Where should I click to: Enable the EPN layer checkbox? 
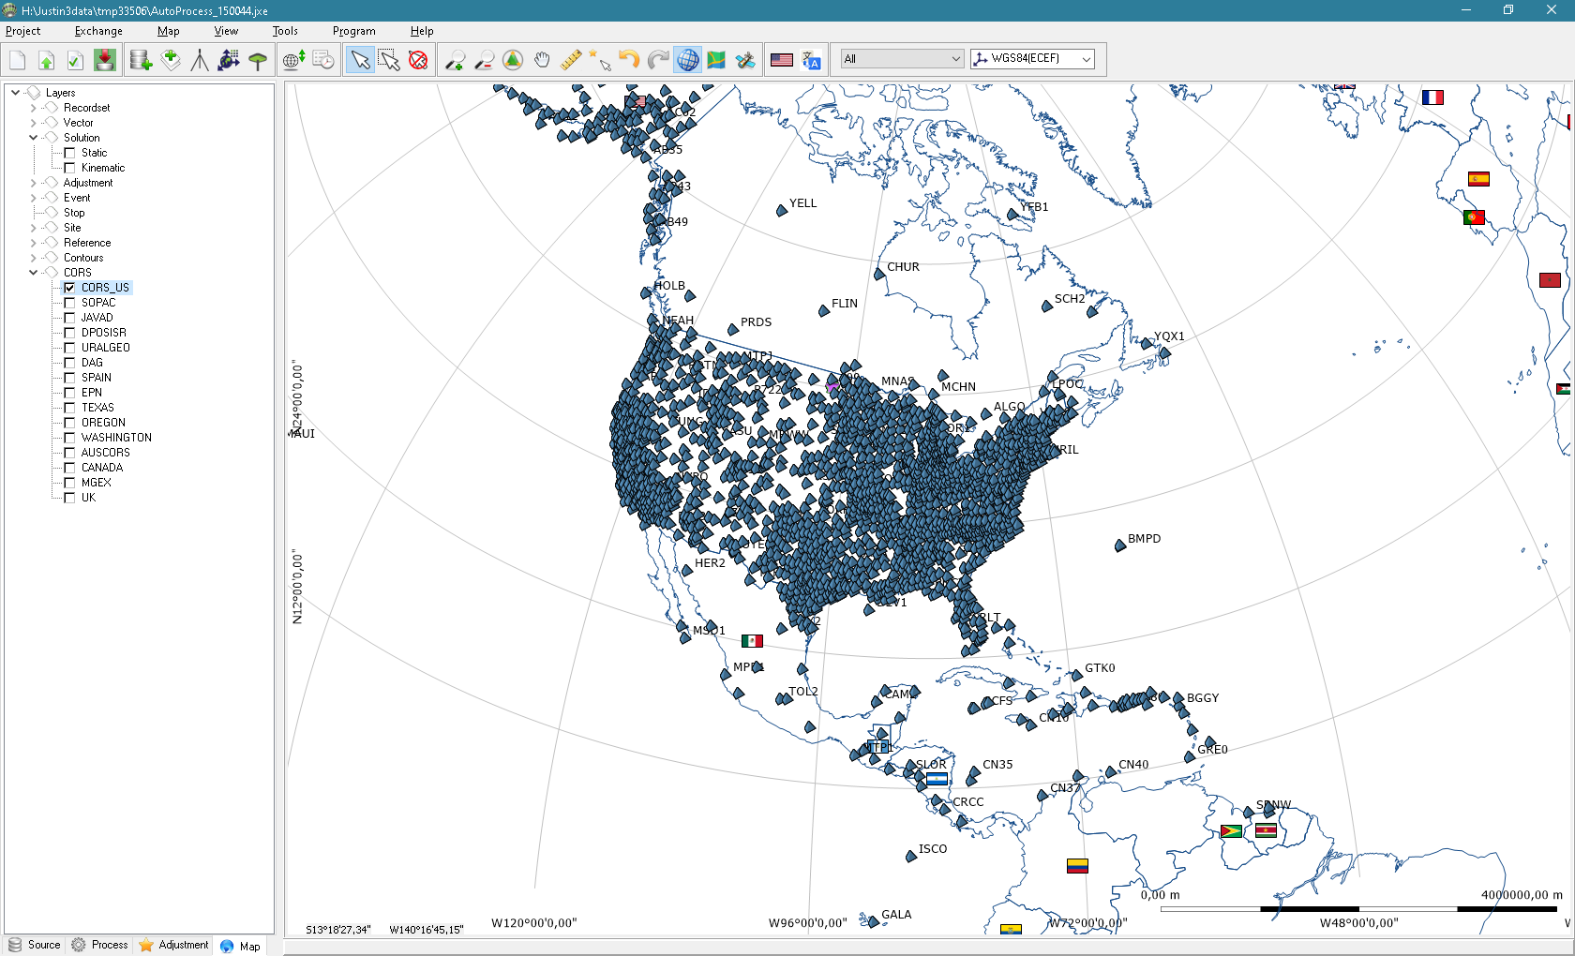tap(69, 393)
